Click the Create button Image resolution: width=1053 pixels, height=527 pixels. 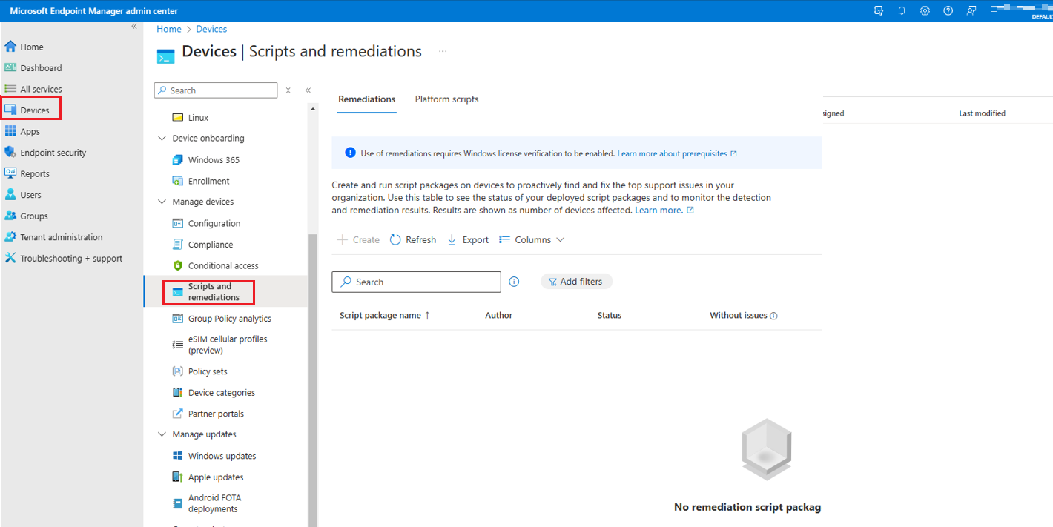358,240
